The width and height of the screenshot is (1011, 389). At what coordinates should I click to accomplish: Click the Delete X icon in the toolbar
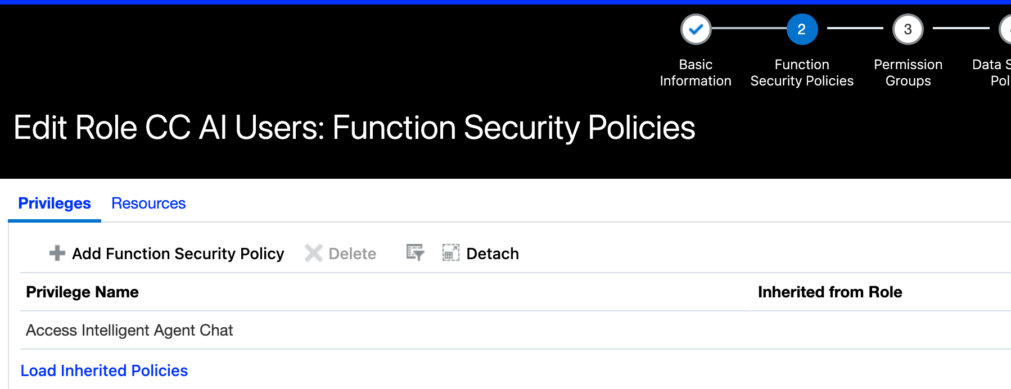(313, 254)
